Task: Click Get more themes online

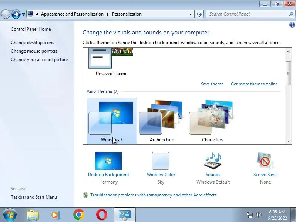Action: click(x=254, y=84)
